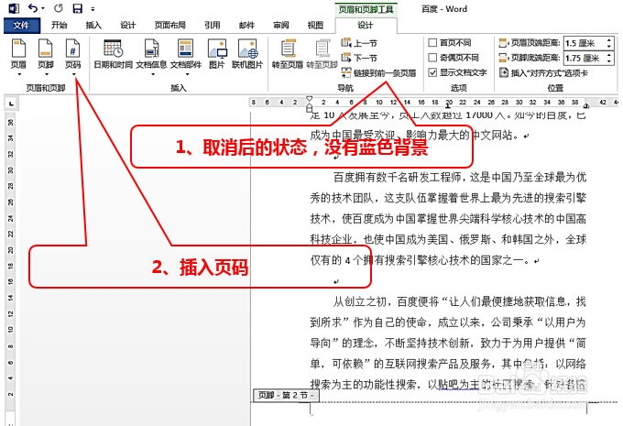Go to 上一节 previous section
The height and width of the screenshot is (426, 623).
359,43
